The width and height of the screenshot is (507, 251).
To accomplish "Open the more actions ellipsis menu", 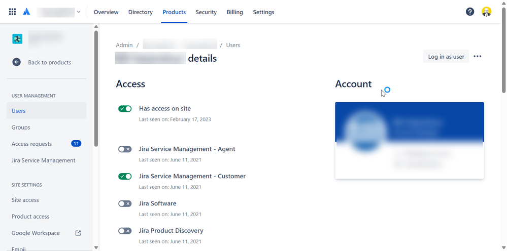I will tap(477, 56).
